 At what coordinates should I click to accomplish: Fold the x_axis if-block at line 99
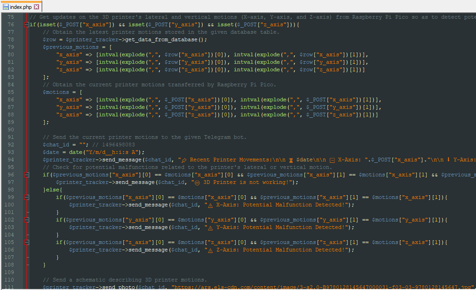tap(26, 197)
